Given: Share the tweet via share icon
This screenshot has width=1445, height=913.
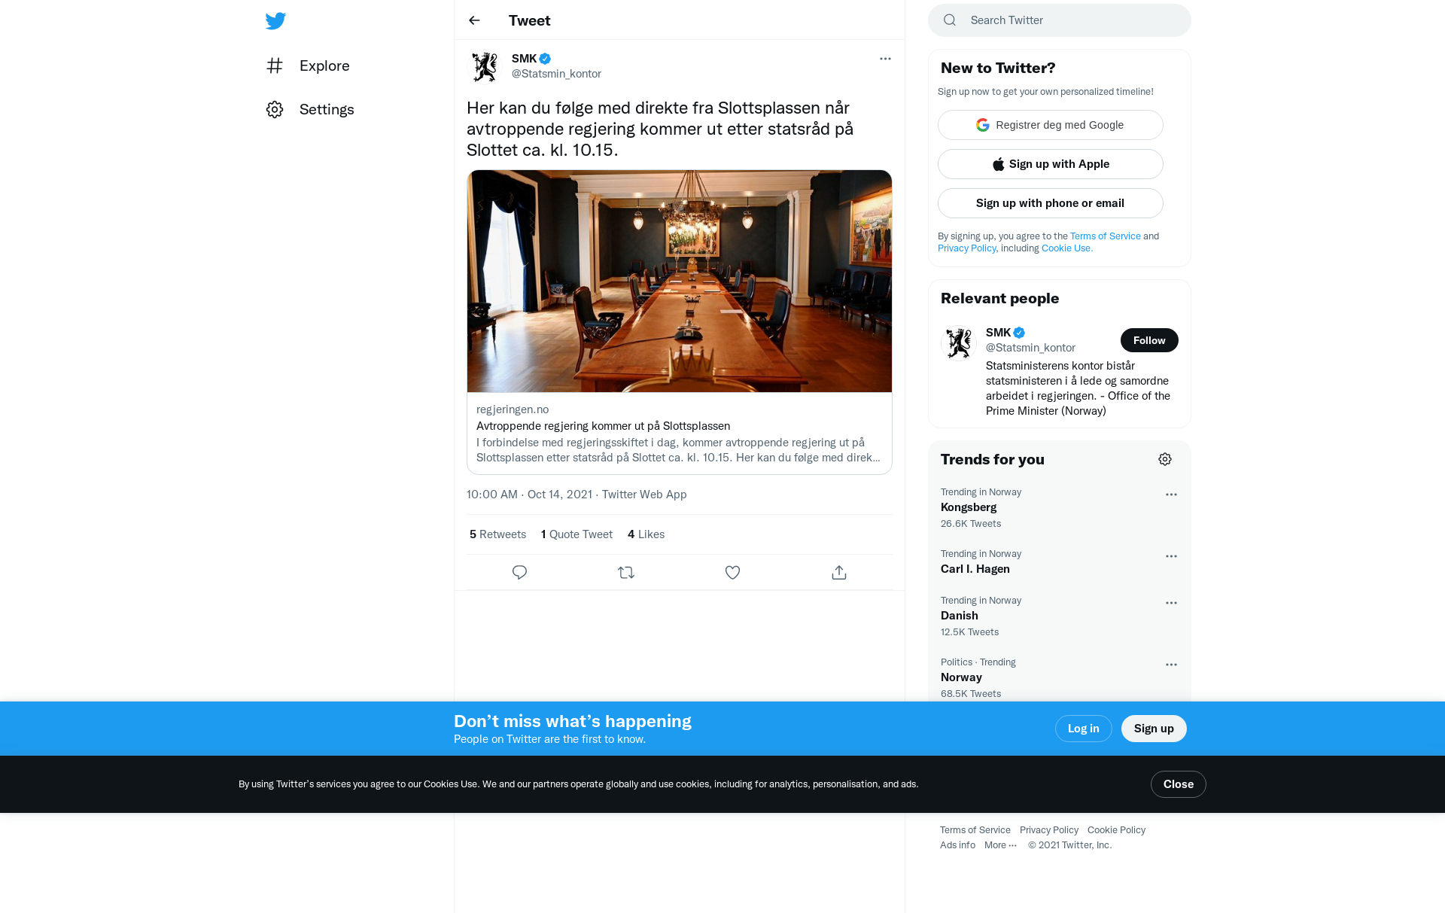Looking at the screenshot, I should click(x=839, y=573).
